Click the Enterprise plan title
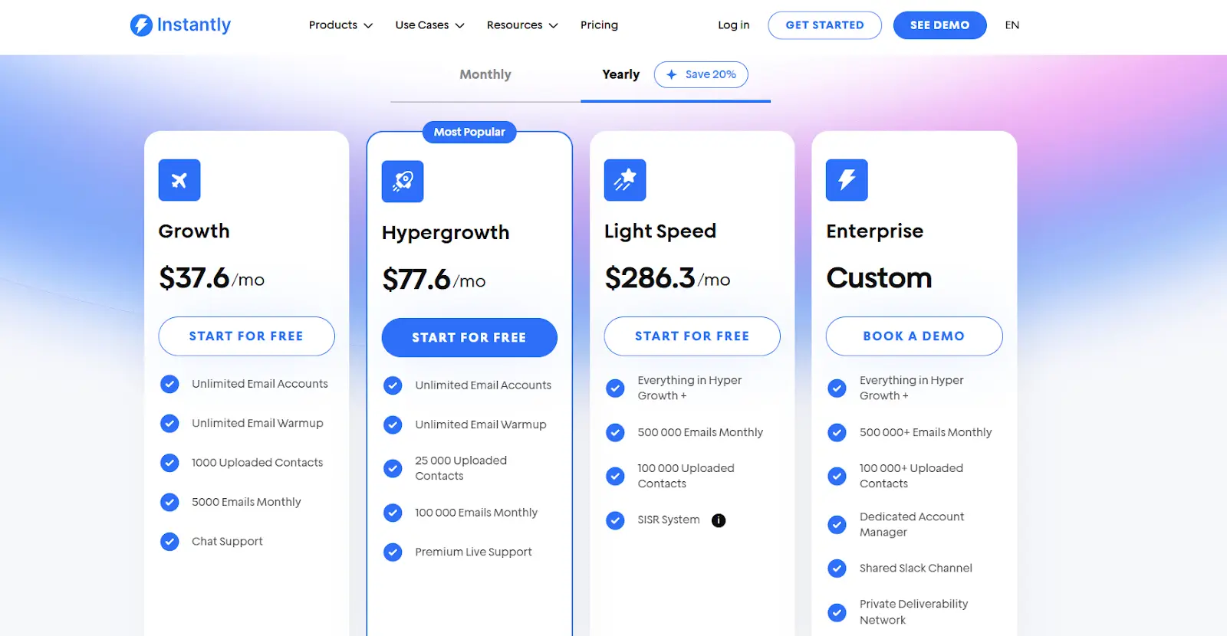 click(875, 231)
